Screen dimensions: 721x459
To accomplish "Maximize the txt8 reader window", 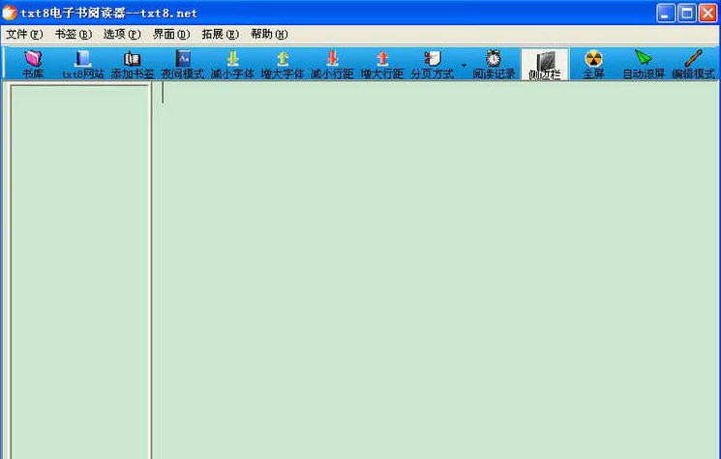I will click(686, 13).
